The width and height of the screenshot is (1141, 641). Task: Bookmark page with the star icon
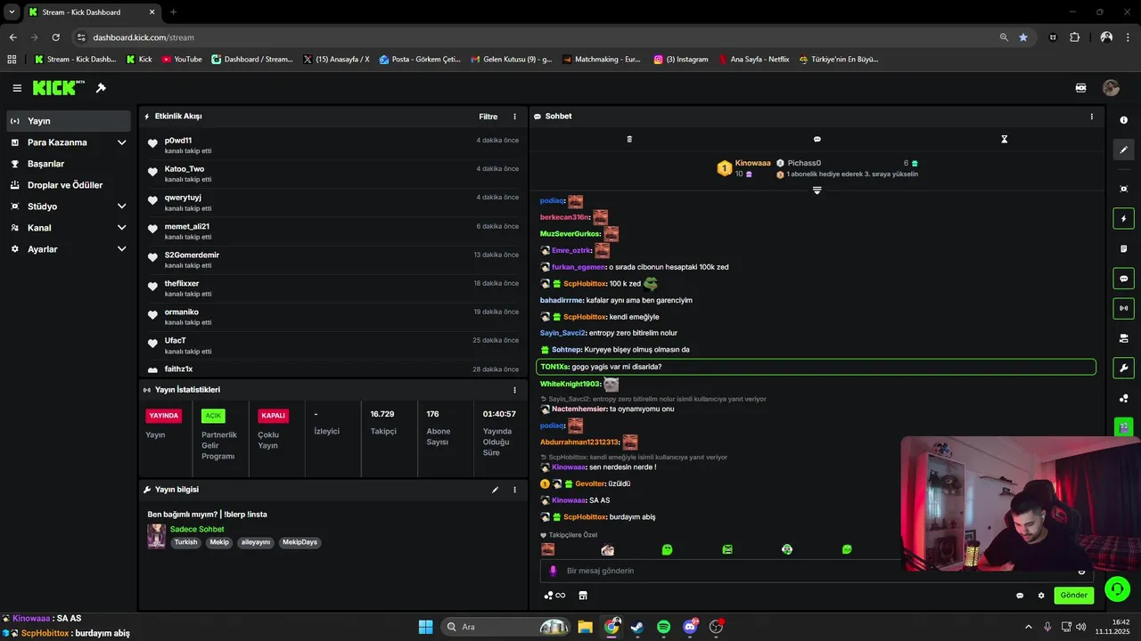pyautogui.click(x=1023, y=37)
